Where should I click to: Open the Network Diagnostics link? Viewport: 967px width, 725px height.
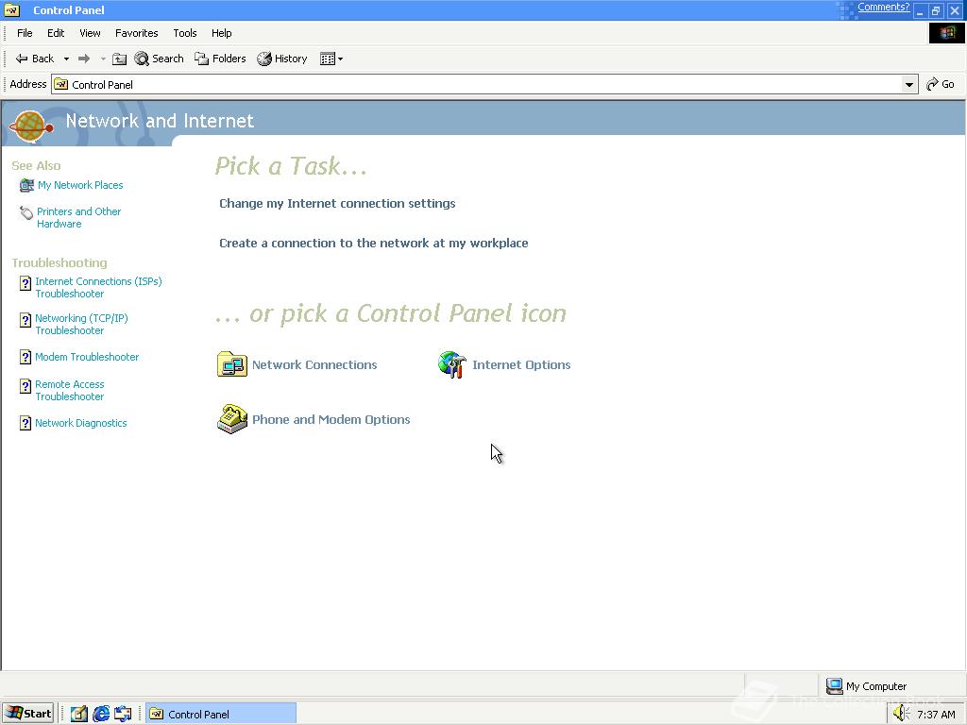click(x=81, y=423)
